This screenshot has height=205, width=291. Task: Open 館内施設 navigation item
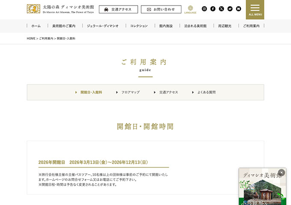point(166,26)
